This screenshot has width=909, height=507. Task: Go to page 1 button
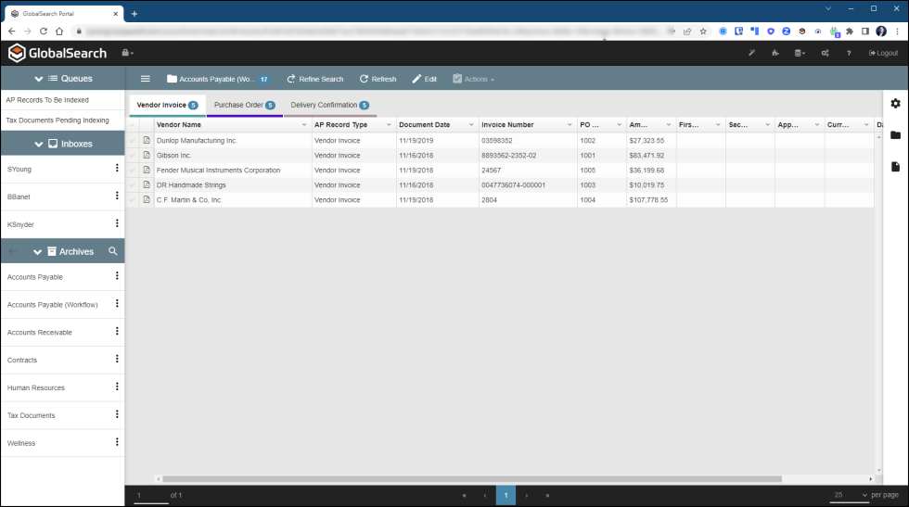pos(506,495)
